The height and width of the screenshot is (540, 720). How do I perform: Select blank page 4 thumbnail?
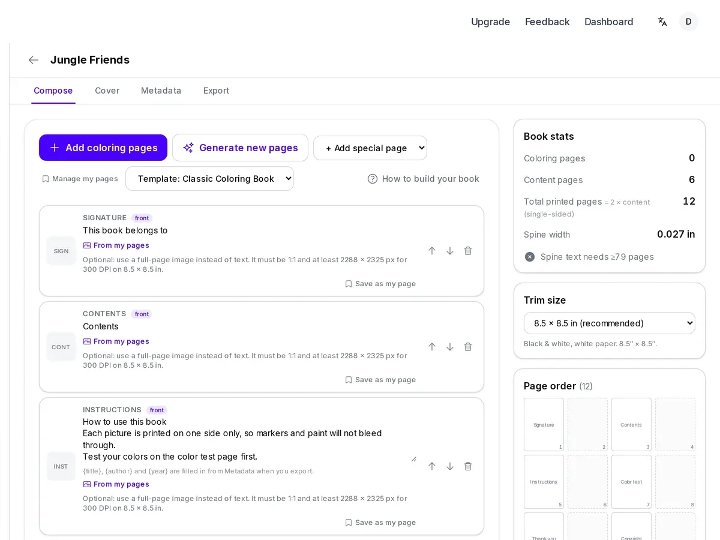pyautogui.click(x=675, y=425)
